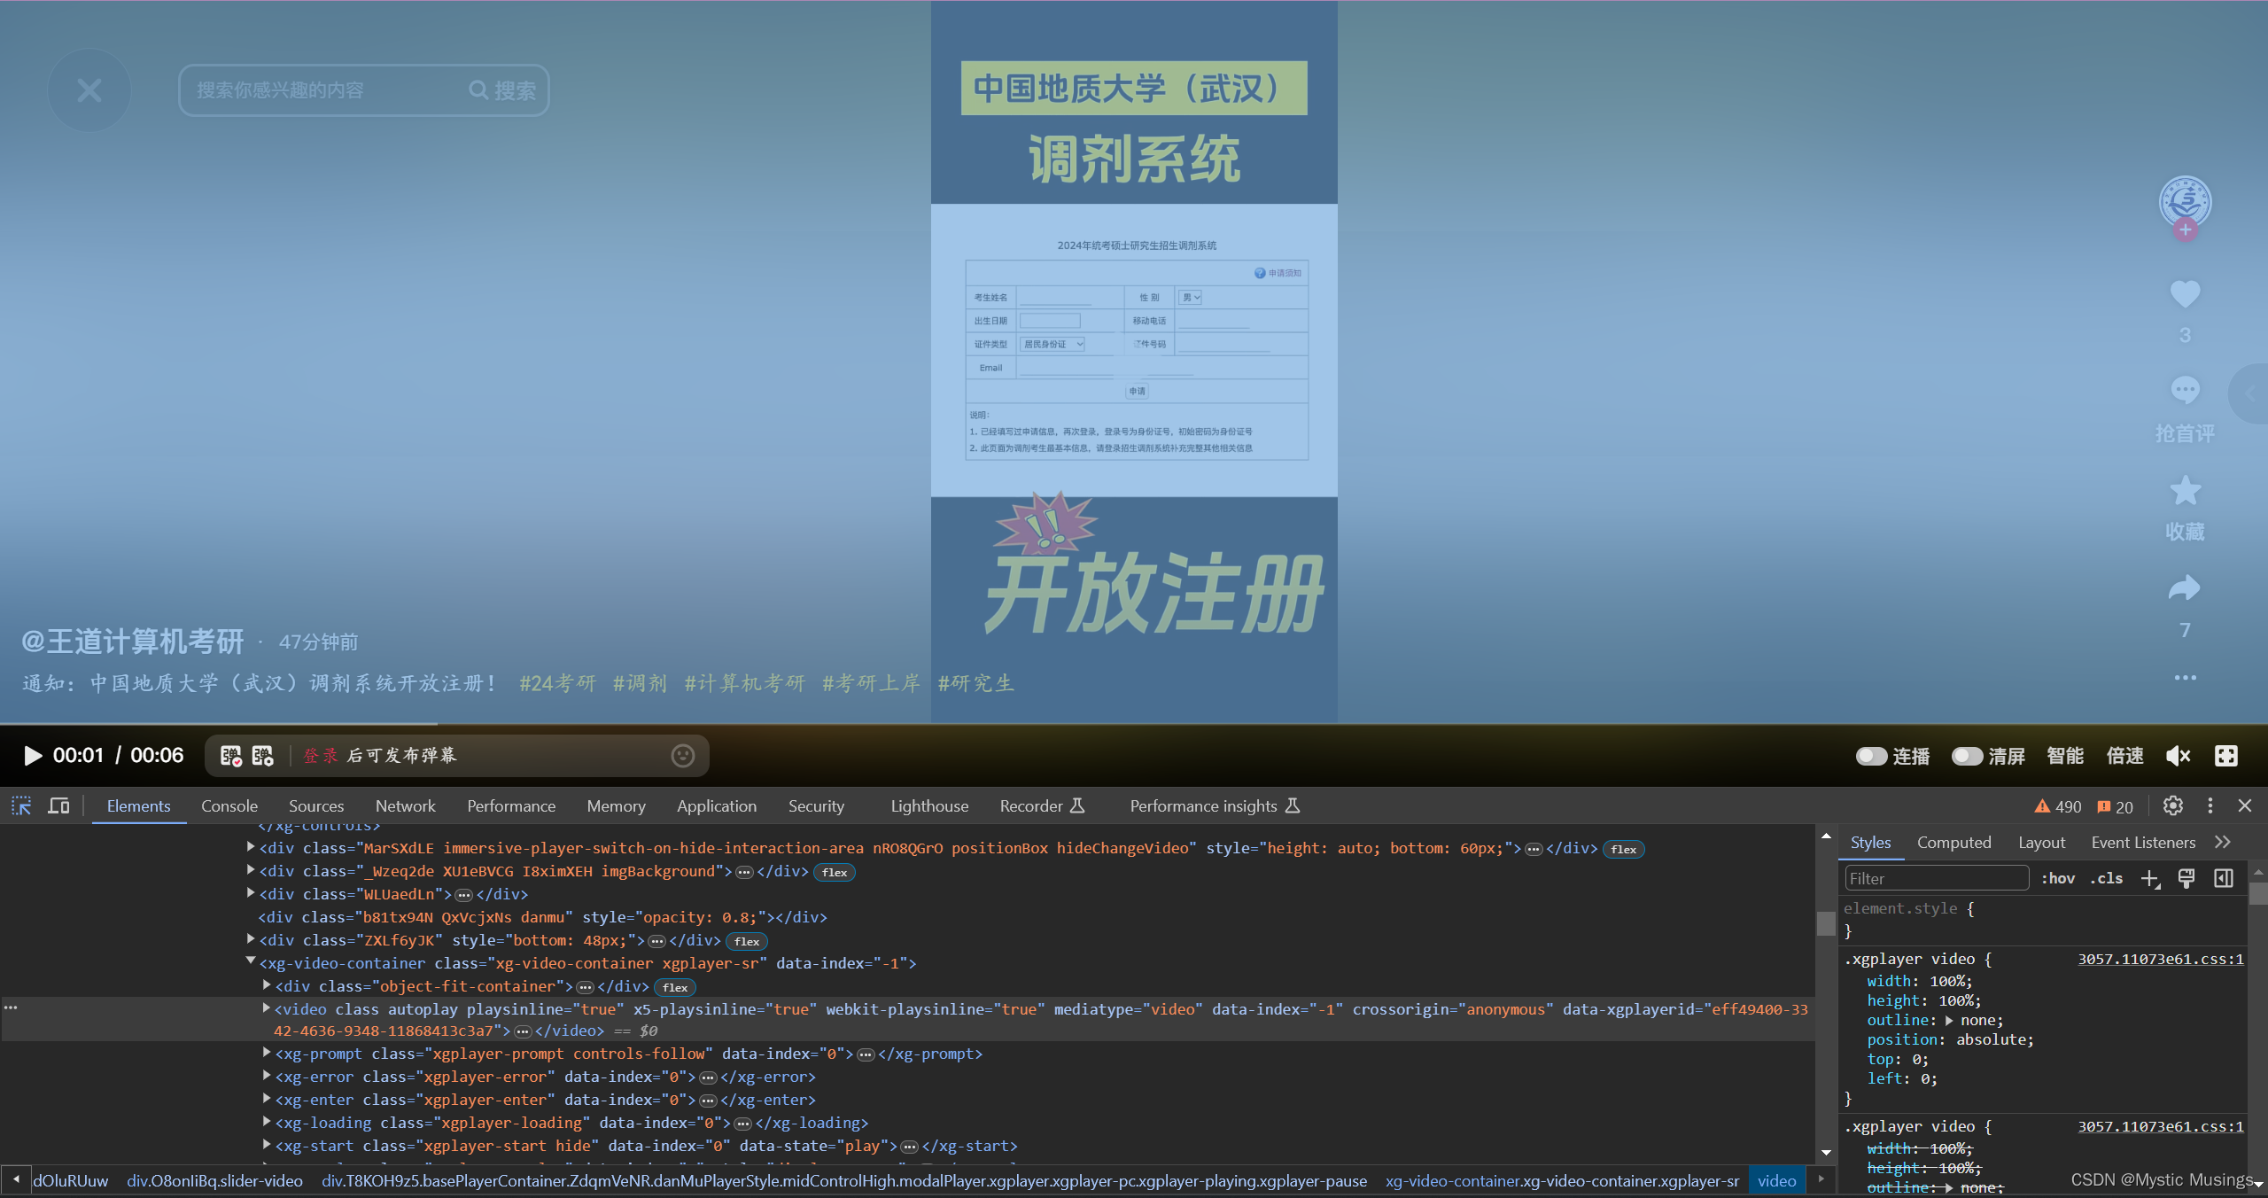
Task: Open author link @王道计算机考研
Action: pyautogui.click(x=133, y=642)
